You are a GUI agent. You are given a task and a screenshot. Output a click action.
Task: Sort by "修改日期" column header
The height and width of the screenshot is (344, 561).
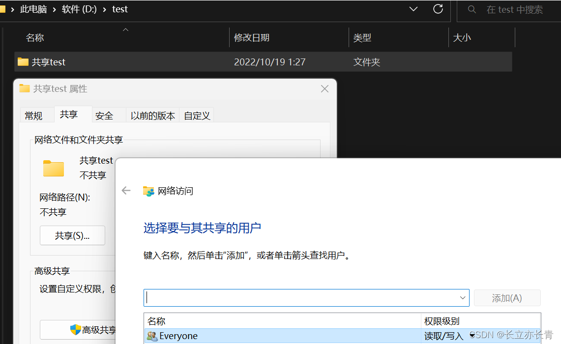tap(252, 37)
